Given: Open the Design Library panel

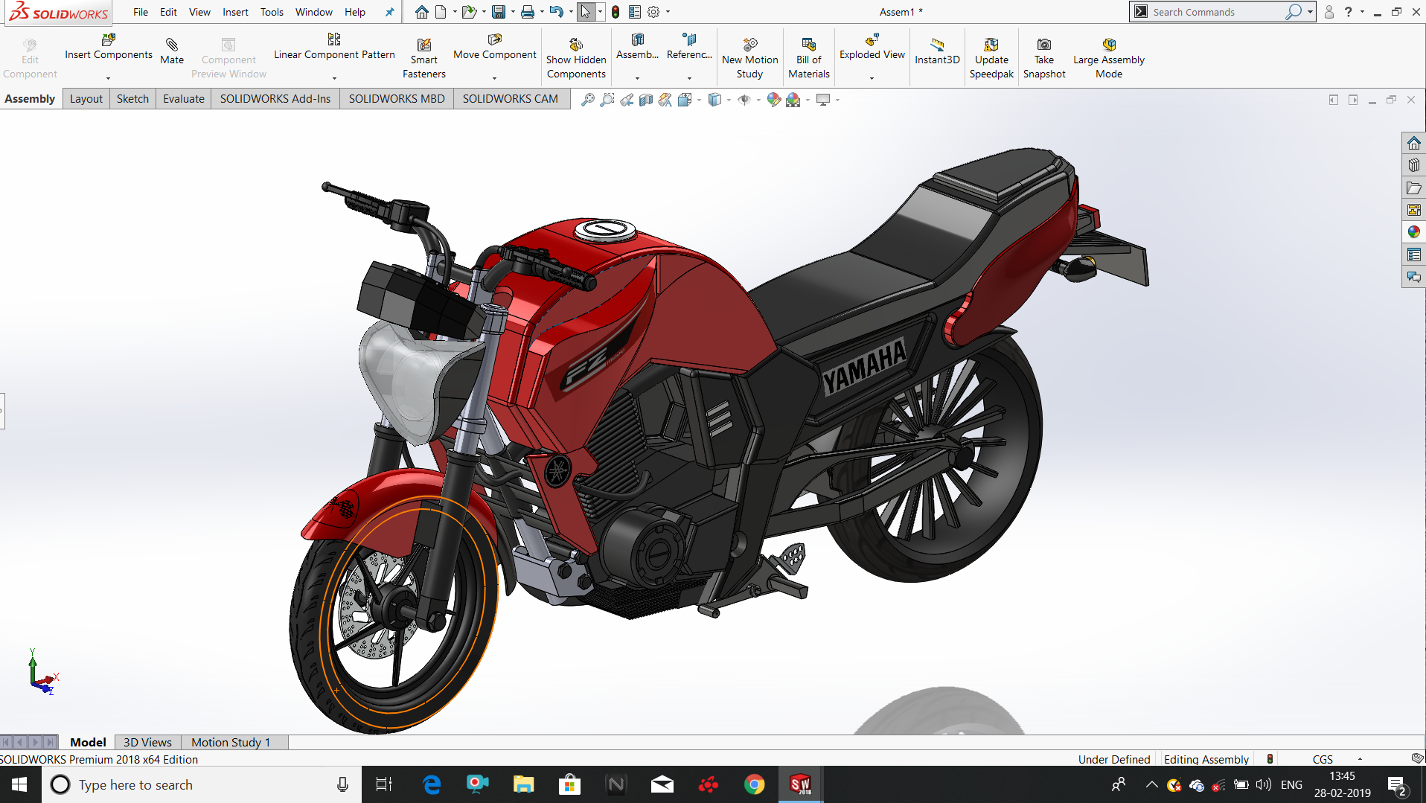Looking at the screenshot, I should 1413,164.
